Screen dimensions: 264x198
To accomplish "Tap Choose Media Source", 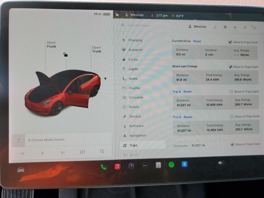I will [x=48, y=140].
